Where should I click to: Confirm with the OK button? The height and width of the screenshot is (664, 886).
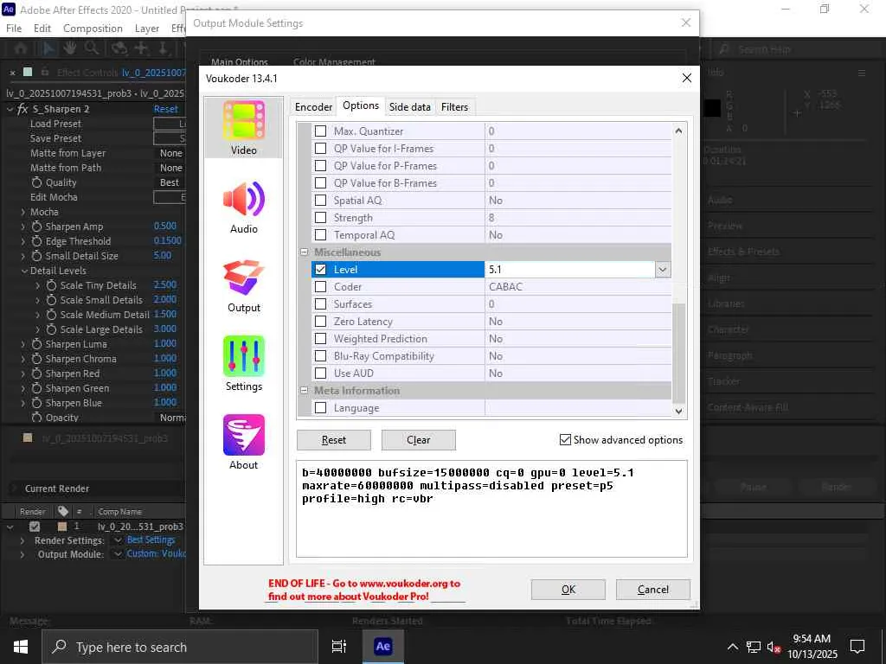click(x=568, y=590)
